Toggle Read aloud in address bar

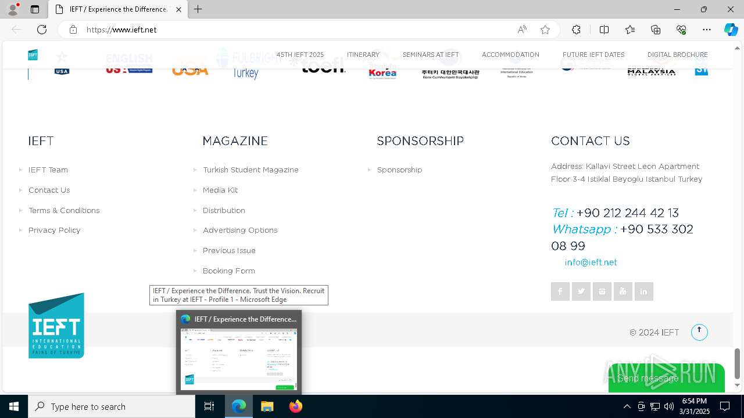tap(522, 30)
